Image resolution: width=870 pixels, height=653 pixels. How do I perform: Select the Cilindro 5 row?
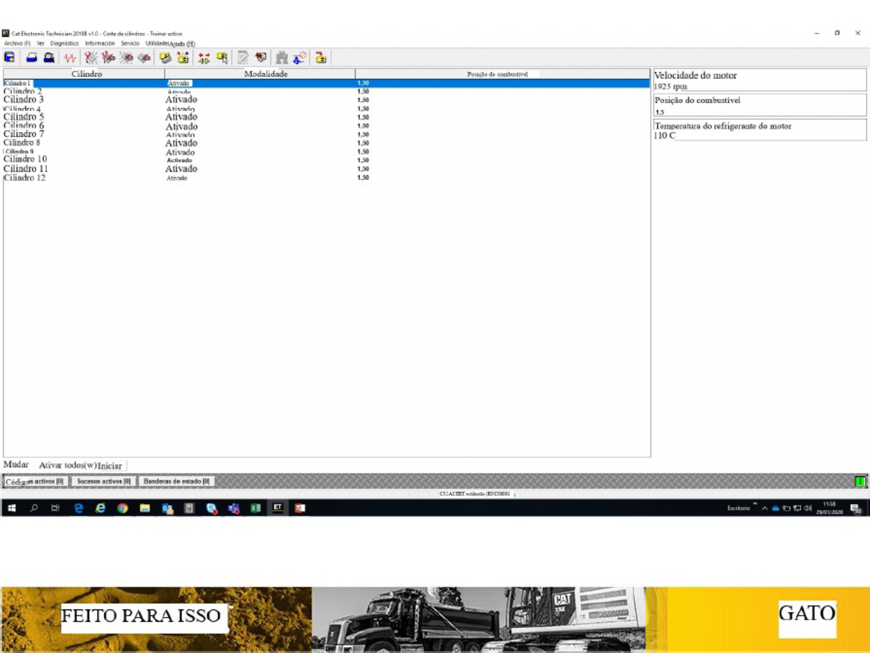tap(326, 117)
